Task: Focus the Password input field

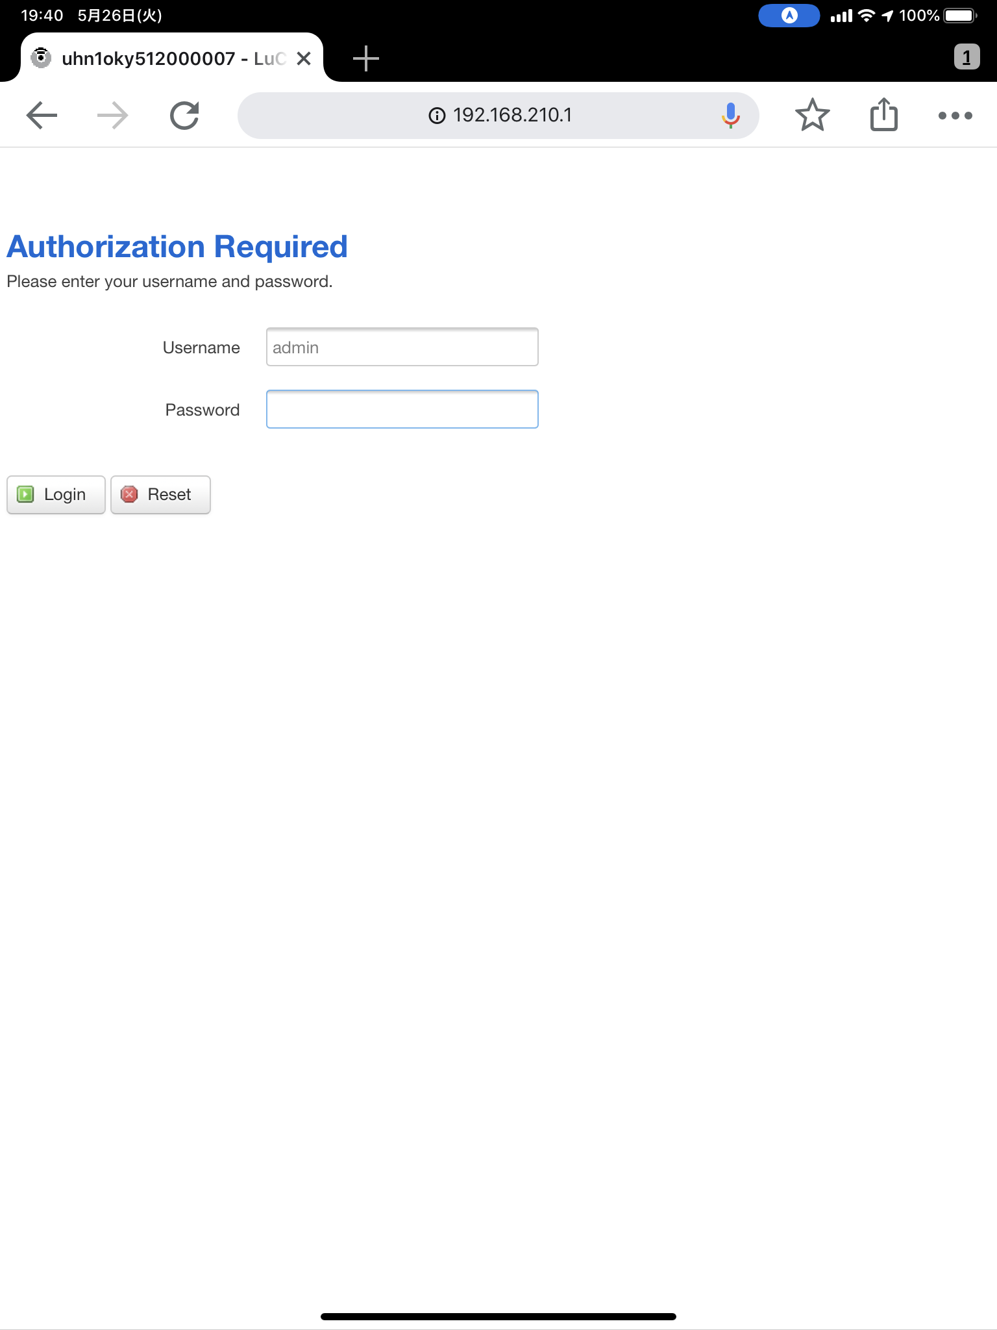Action: click(402, 409)
